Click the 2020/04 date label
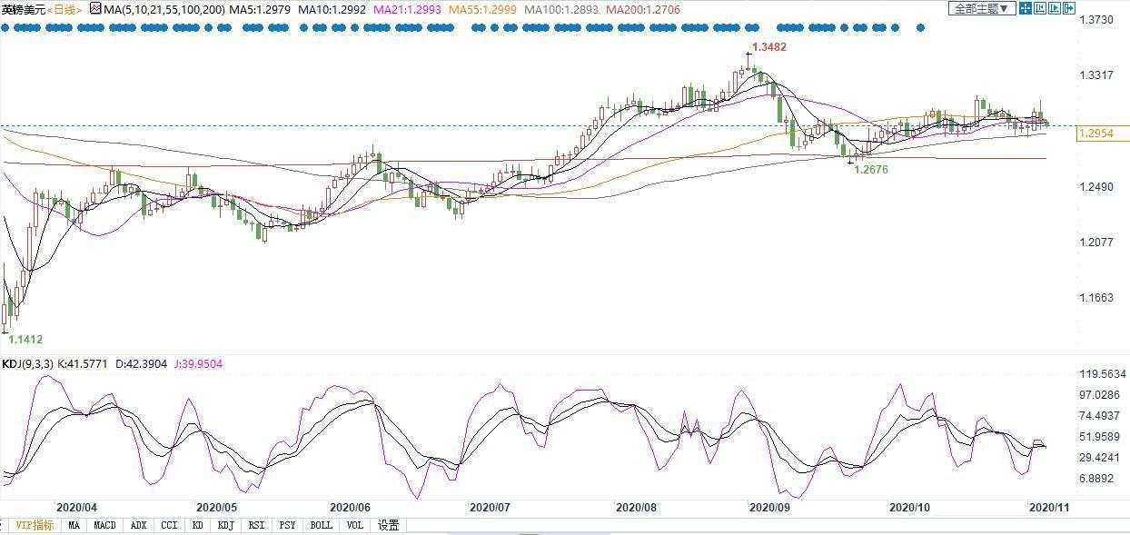Screen dimensions: 1130x535 tap(76, 508)
